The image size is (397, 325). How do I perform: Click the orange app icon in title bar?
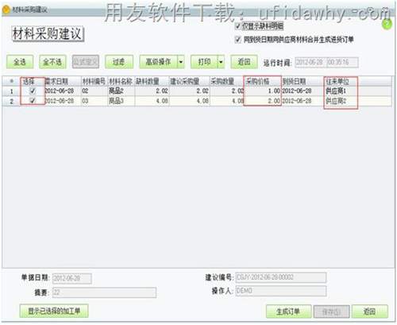pos(6,10)
